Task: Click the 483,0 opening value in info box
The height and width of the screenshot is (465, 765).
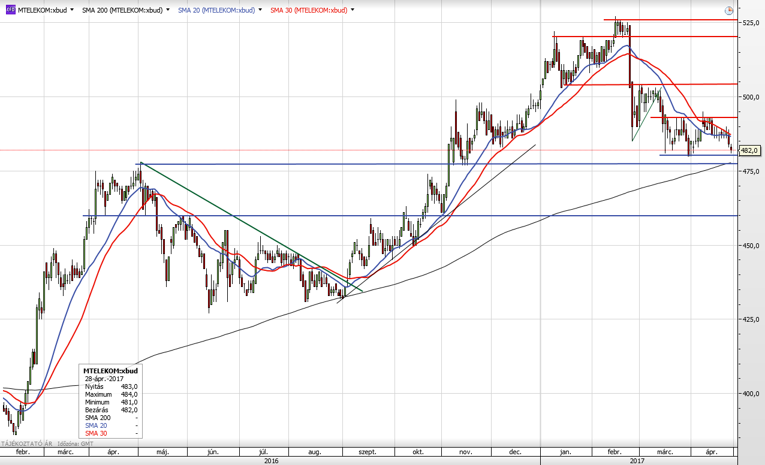Action: coord(129,387)
